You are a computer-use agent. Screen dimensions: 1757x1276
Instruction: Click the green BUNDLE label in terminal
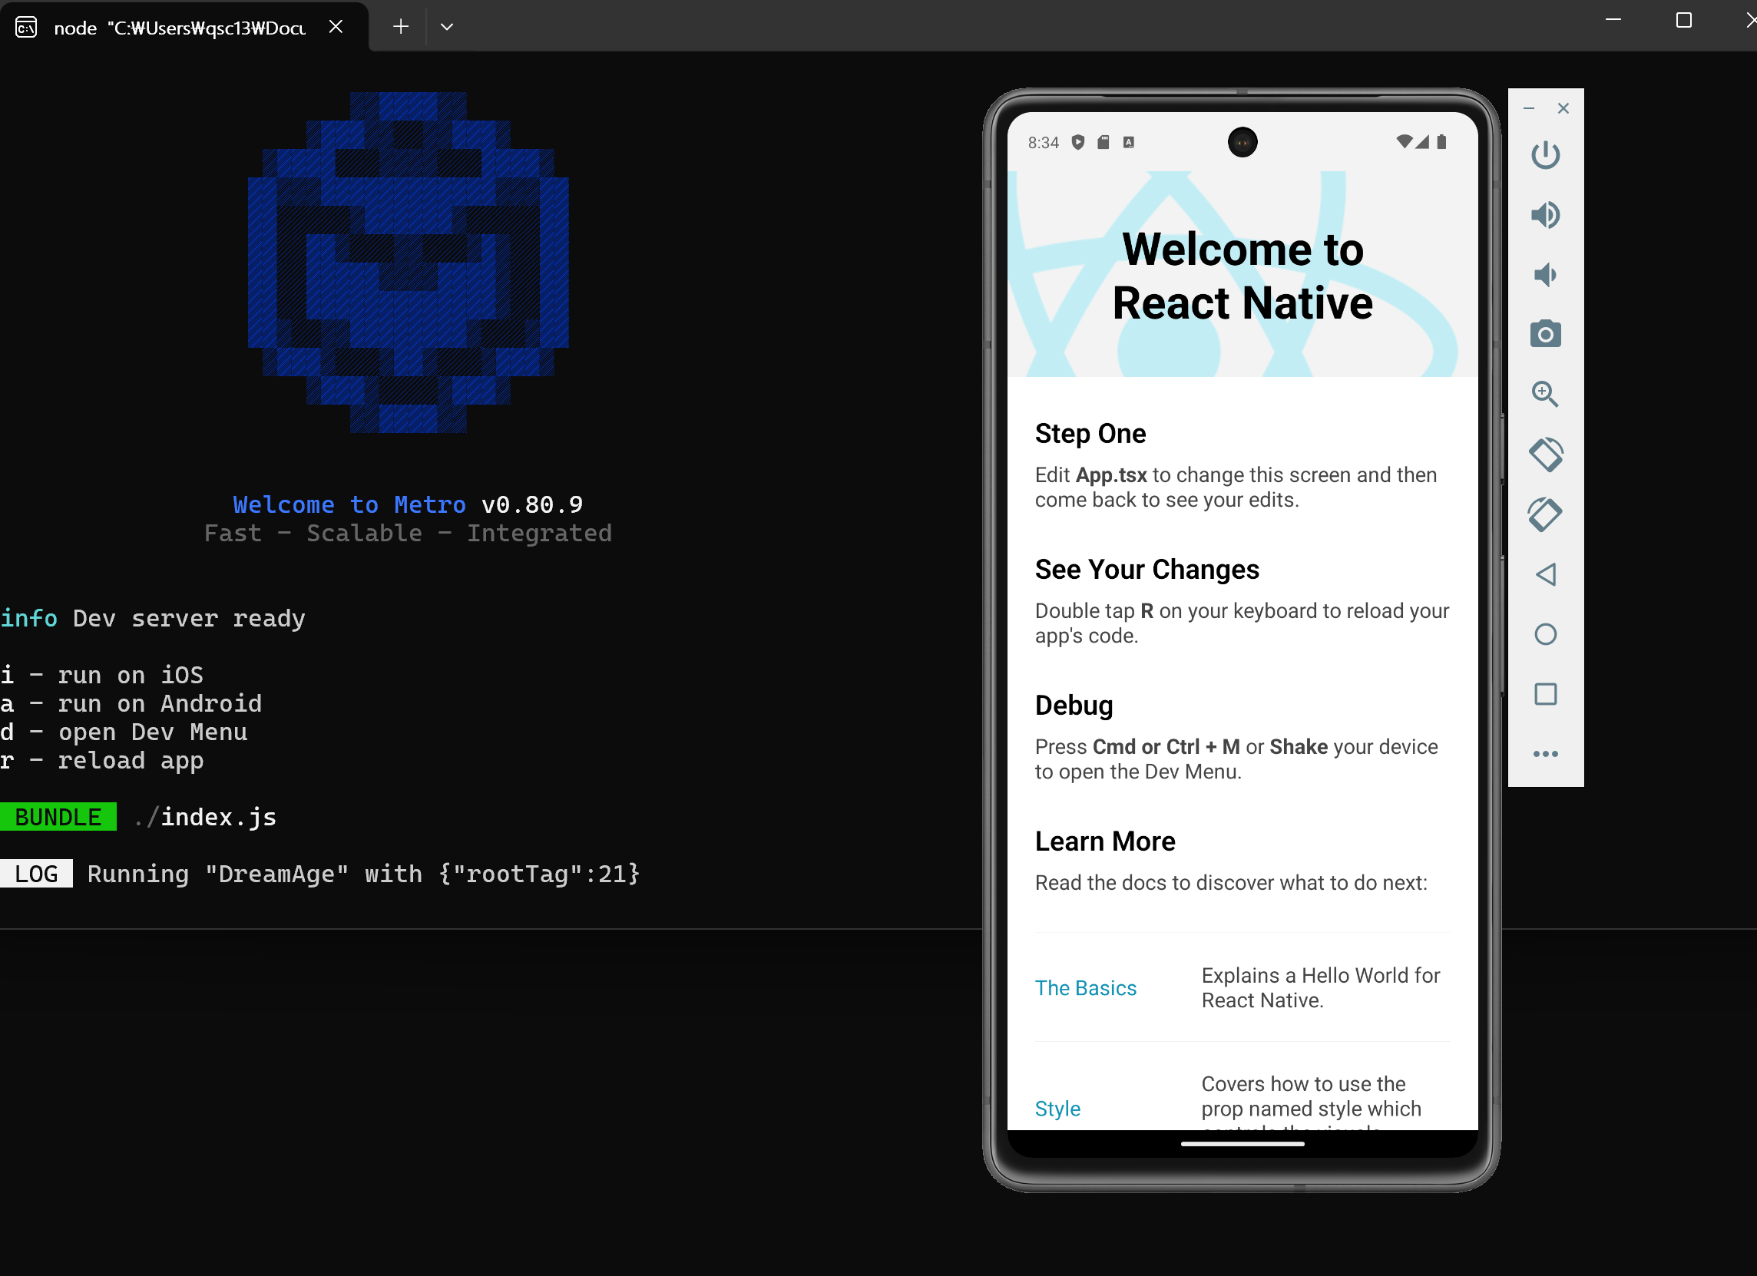[x=58, y=817]
